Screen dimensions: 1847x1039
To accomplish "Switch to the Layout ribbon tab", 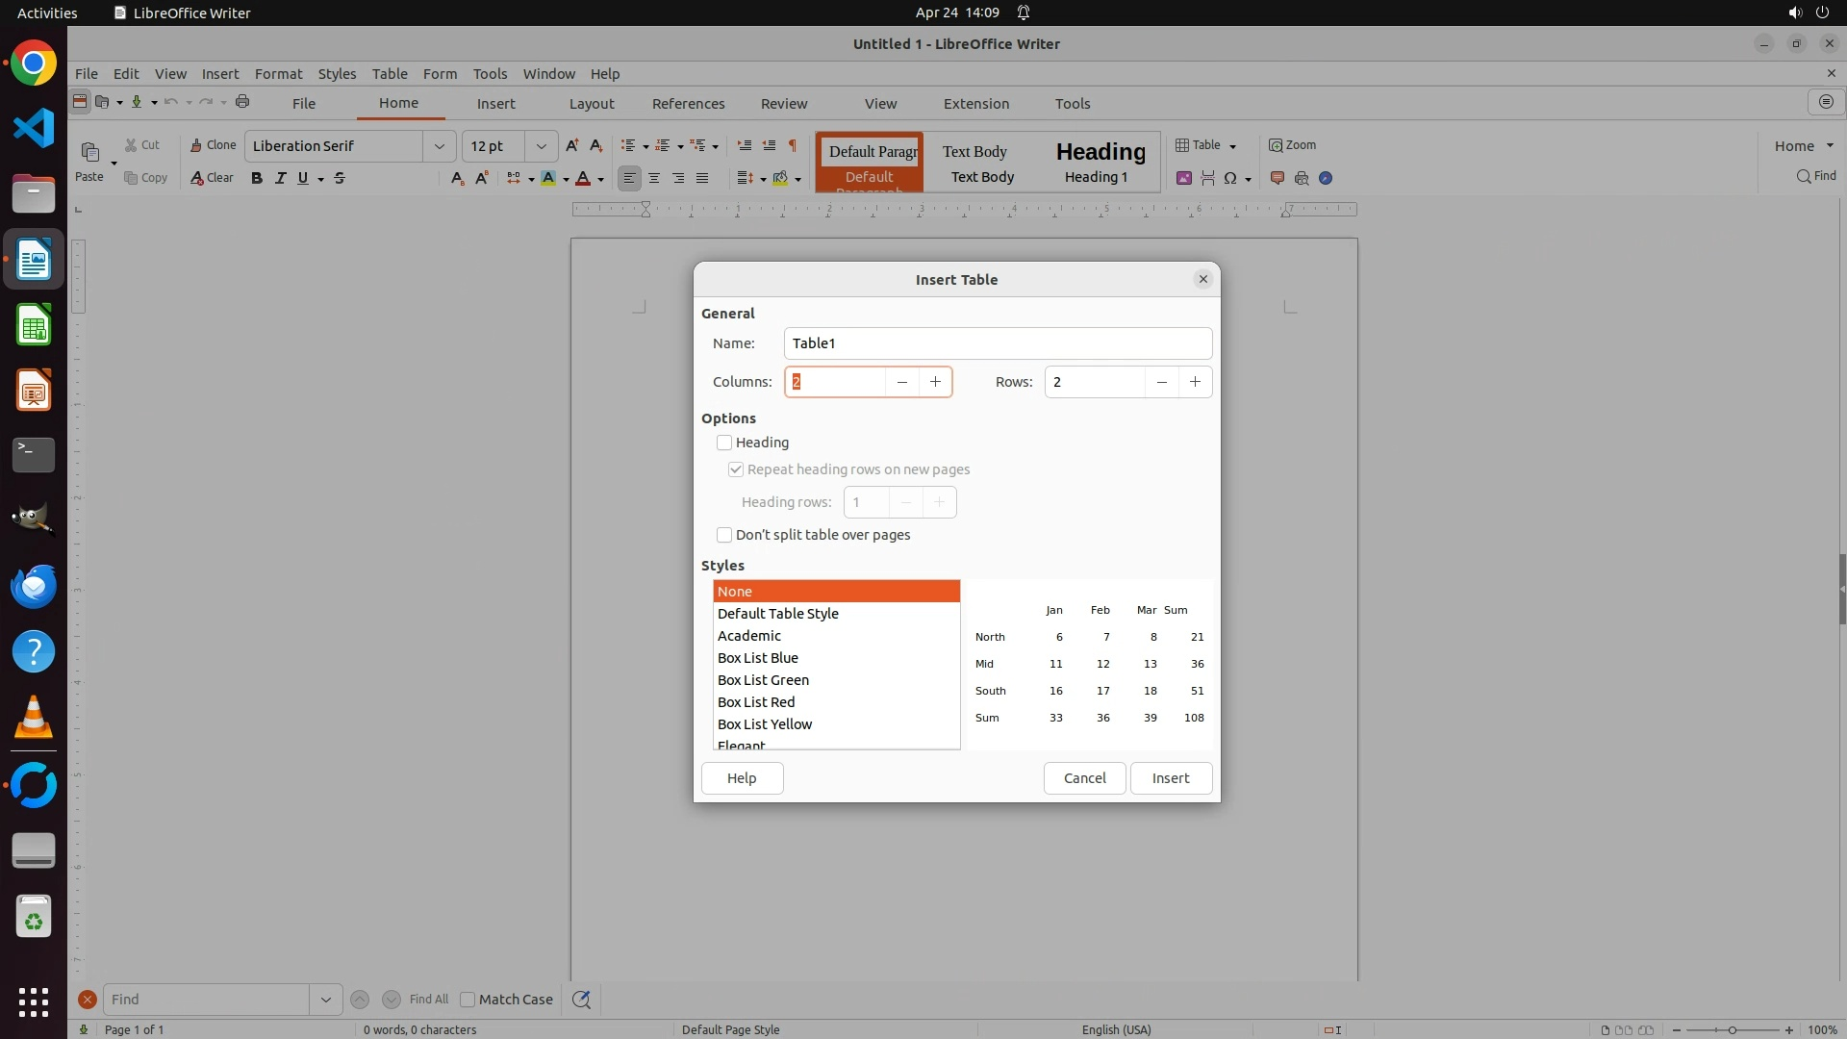I will pyautogui.click(x=591, y=104).
